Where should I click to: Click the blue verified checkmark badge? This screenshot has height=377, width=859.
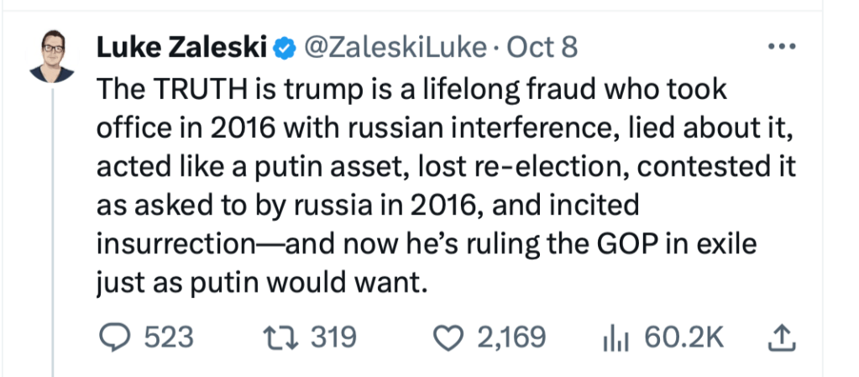pyautogui.click(x=285, y=49)
